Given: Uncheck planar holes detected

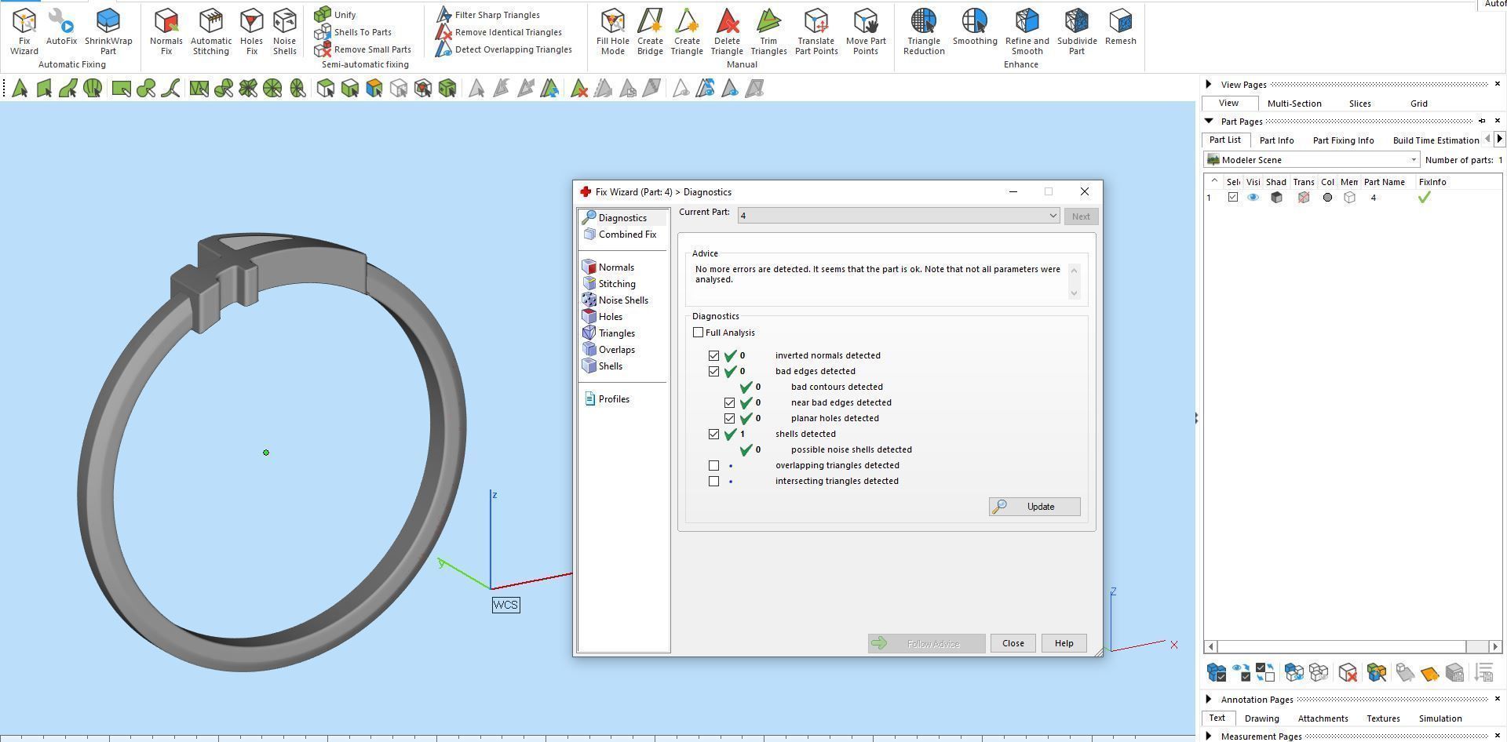Looking at the screenshot, I should (x=729, y=418).
